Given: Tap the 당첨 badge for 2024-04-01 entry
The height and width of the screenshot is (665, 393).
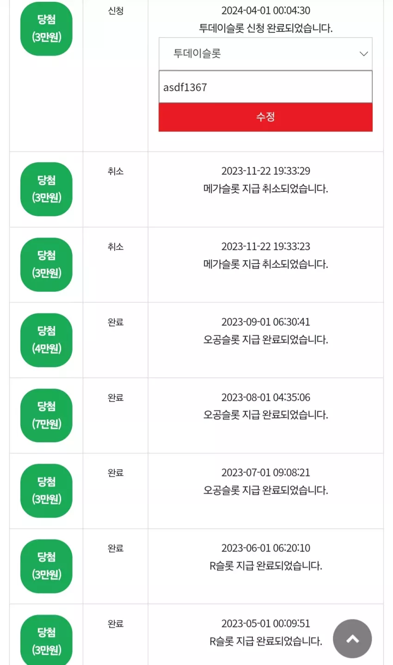Looking at the screenshot, I should [x=46, y=29].
